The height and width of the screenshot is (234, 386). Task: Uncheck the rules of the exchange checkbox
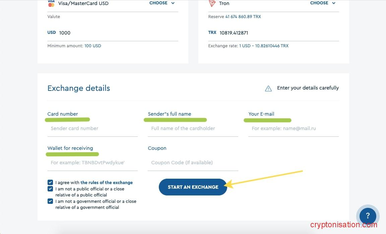50,182
